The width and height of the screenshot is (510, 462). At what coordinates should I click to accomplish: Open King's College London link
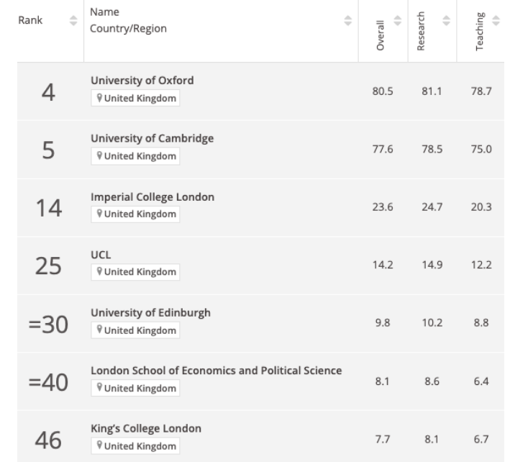[145, 428]
